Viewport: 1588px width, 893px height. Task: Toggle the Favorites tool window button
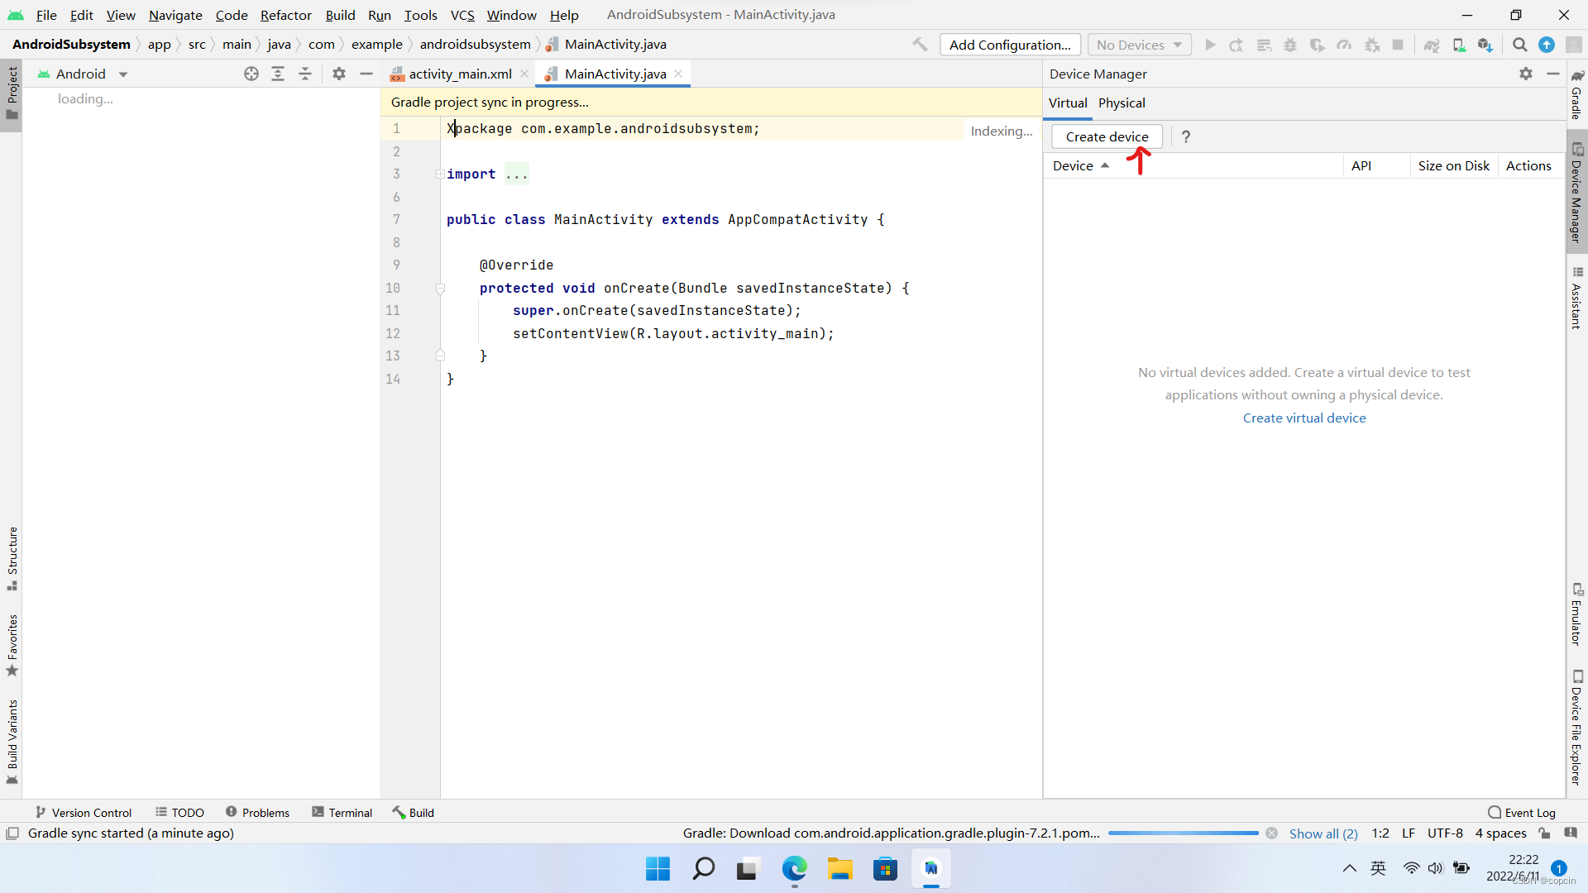tap(12, 646)
